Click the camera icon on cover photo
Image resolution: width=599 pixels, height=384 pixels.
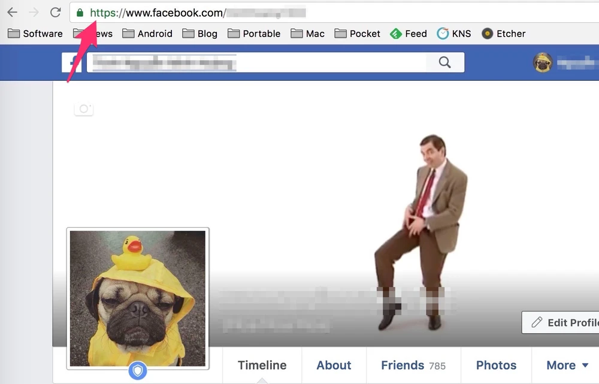tap(84, 108)
